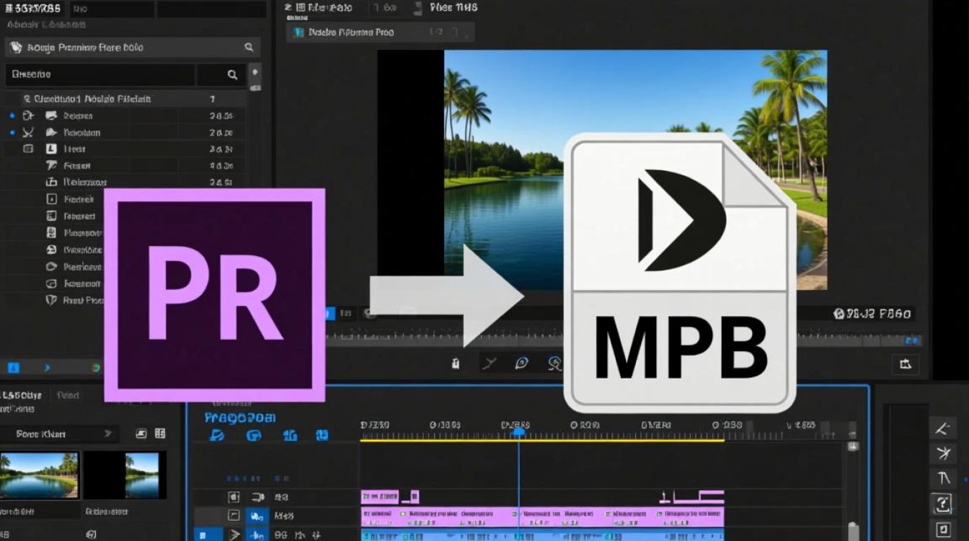Select the pink clip on the middle video track
The width and height of the screenshot is (969, 541).
click(x=541, y=516)
